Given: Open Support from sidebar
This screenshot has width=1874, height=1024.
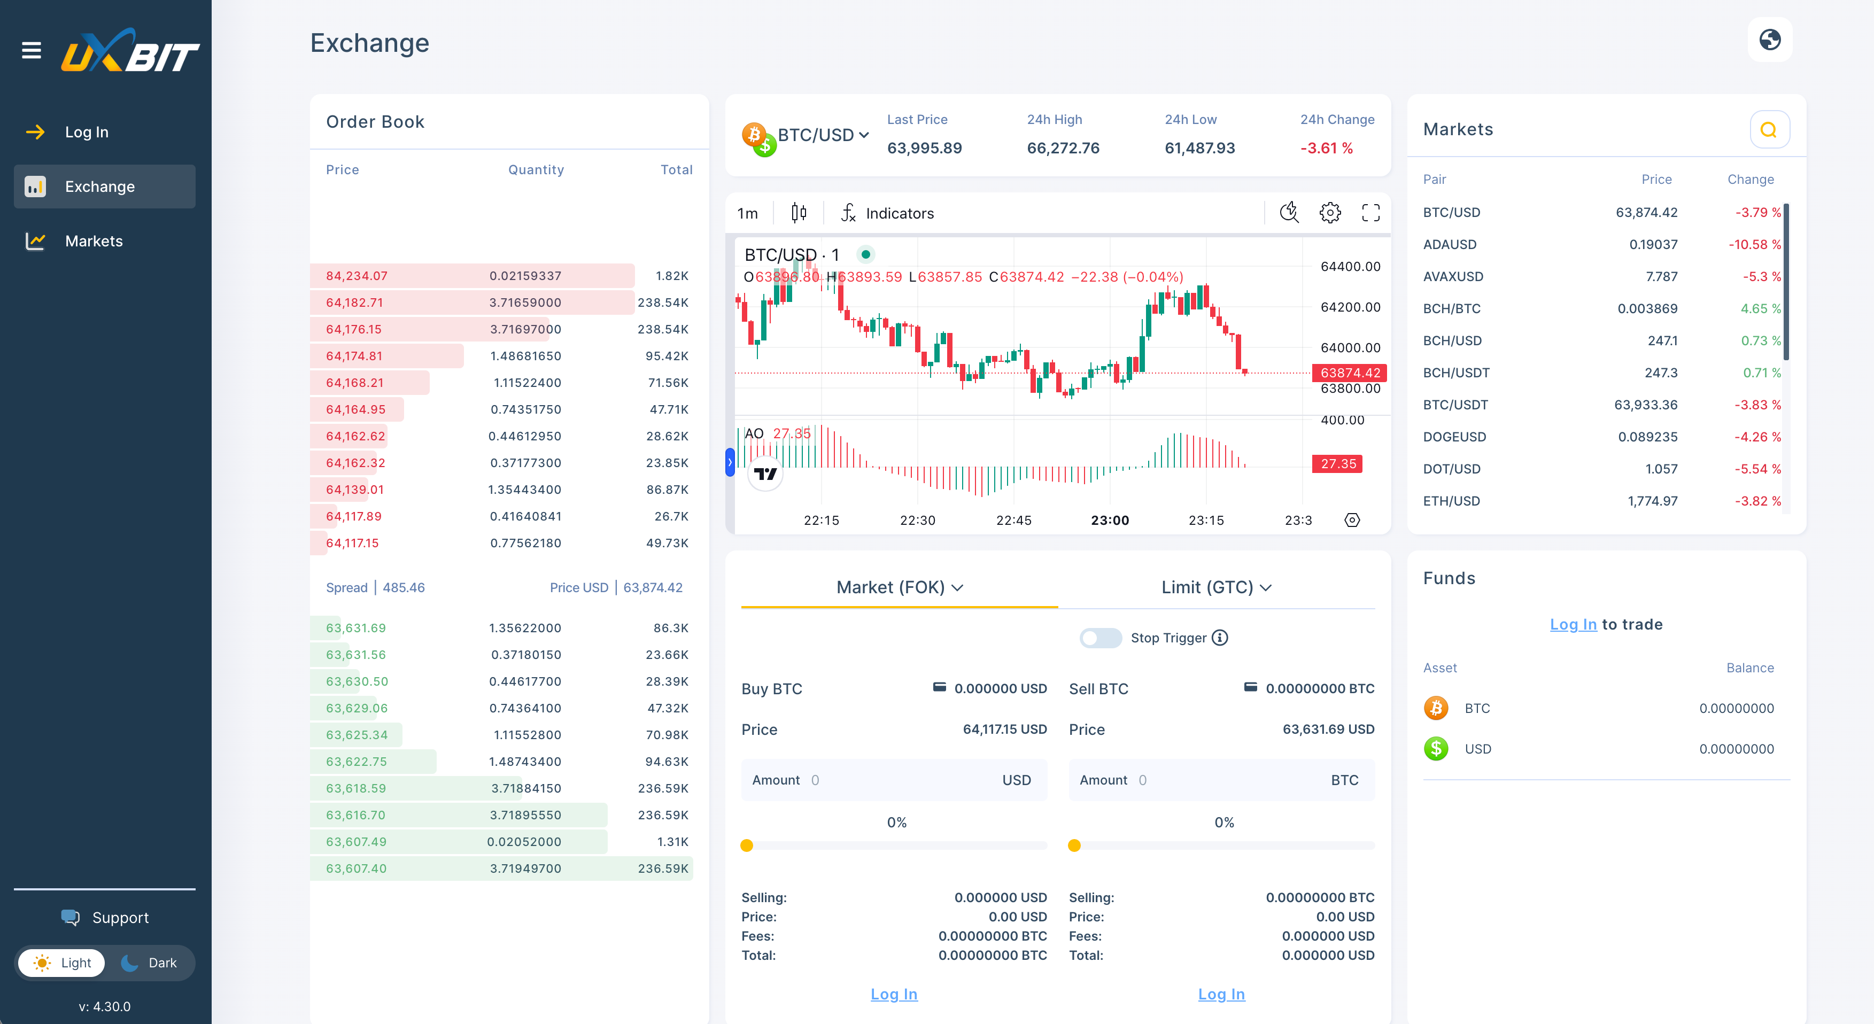Looking at the screenshot, I should [x=105, y=917].
